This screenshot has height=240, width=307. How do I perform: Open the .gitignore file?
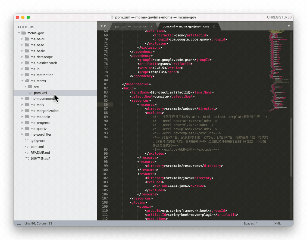click(38, 141)
